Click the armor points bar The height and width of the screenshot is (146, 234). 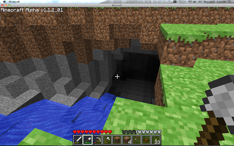(x=141, y=132)
